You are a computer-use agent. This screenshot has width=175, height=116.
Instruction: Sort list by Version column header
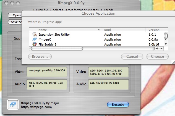point(156,30)
